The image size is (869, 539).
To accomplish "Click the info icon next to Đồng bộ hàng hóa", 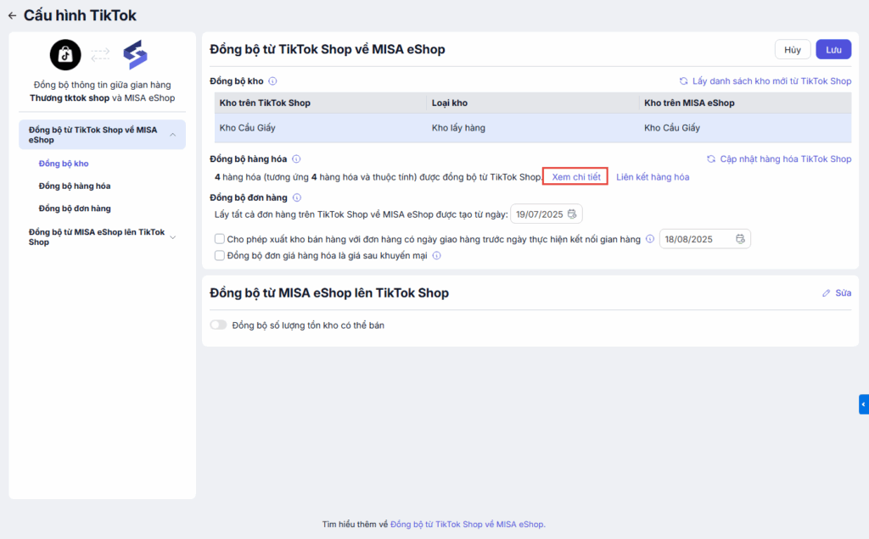I will [x=296, y=159].
